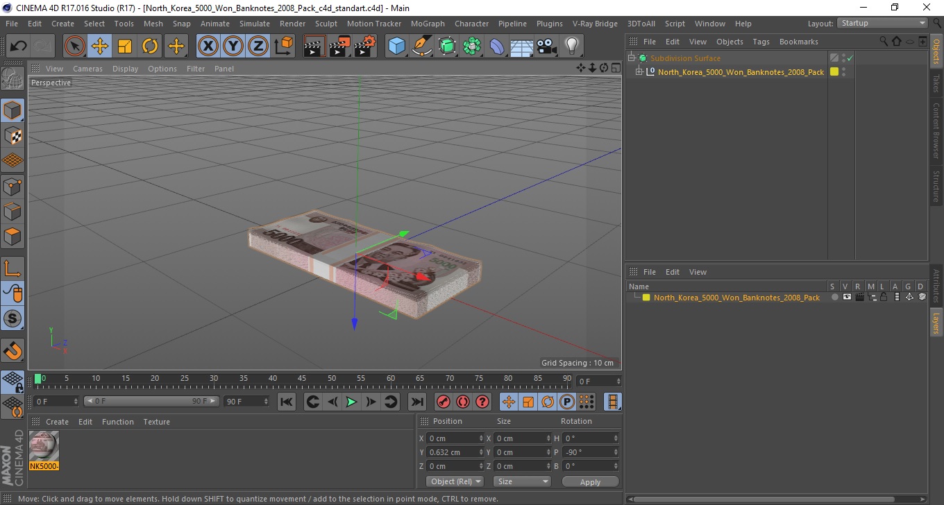Switch to Edges mode

click(12, 211)
